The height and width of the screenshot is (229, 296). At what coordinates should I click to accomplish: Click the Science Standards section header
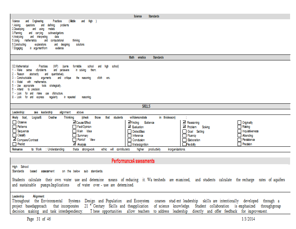click(x=147, y=16)
